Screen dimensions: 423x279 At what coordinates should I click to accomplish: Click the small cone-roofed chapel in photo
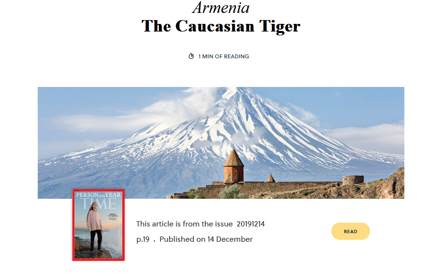click(271, 178)
